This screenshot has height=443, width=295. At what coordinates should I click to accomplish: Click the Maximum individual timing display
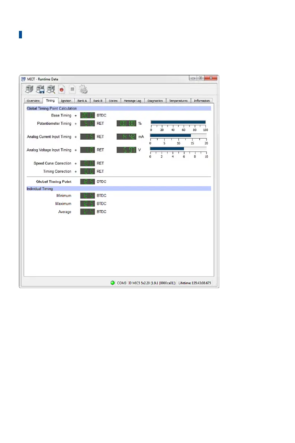[87, 204]
